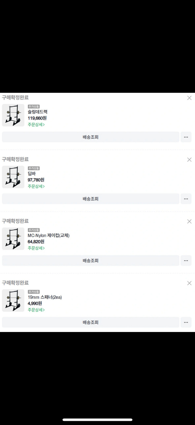Check 배송조회 for MC-Nylon 제이컵 order
Screen dimensions: 195x425
point(90,261)
